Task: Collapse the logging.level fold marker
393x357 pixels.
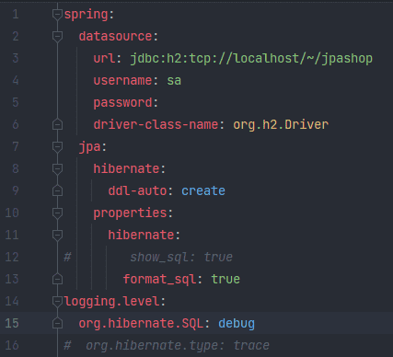Action: click(57, 301)
